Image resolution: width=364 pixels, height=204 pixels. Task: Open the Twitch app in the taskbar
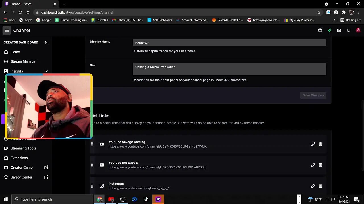(158, 199)
